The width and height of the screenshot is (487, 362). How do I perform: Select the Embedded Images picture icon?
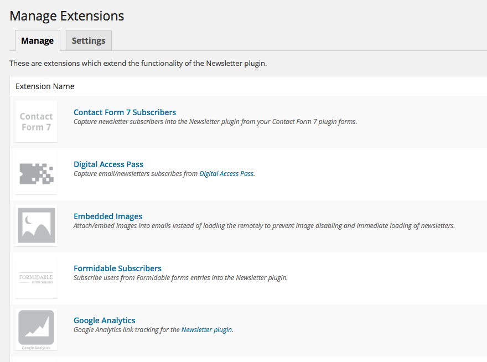[x=36, y=225]
